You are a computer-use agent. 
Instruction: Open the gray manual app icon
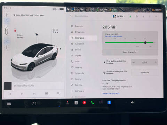click(x=76, y=102)
